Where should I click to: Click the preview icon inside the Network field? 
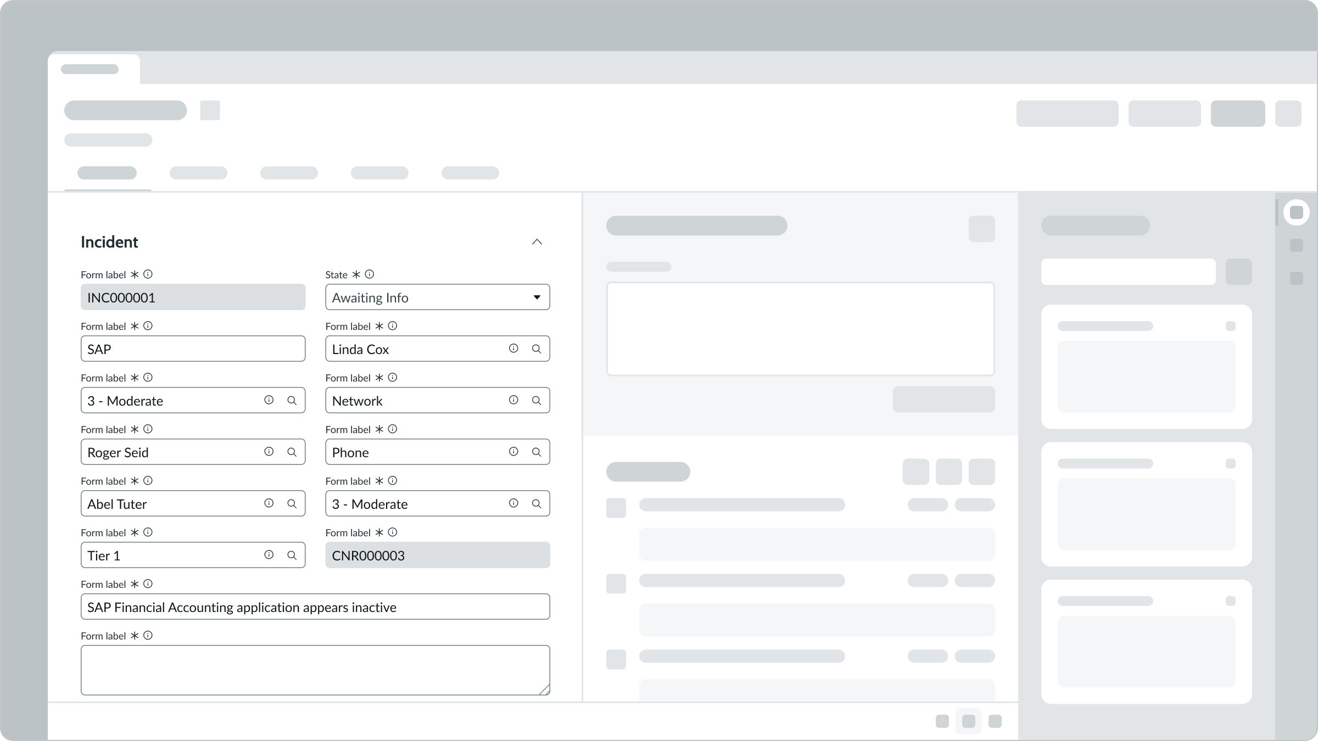pyautogui.click(x=513, y=400)
